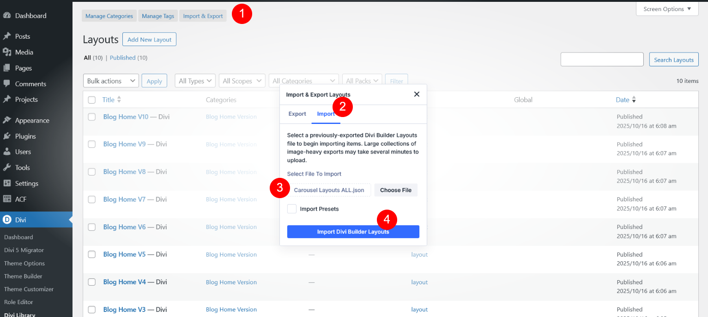Click the Published (10) filter link
The width and height of the screenshot is (708, 317).
(128, 58)
